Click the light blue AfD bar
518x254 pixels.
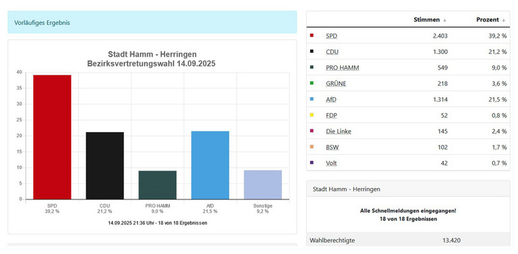(x=210, y=165)
